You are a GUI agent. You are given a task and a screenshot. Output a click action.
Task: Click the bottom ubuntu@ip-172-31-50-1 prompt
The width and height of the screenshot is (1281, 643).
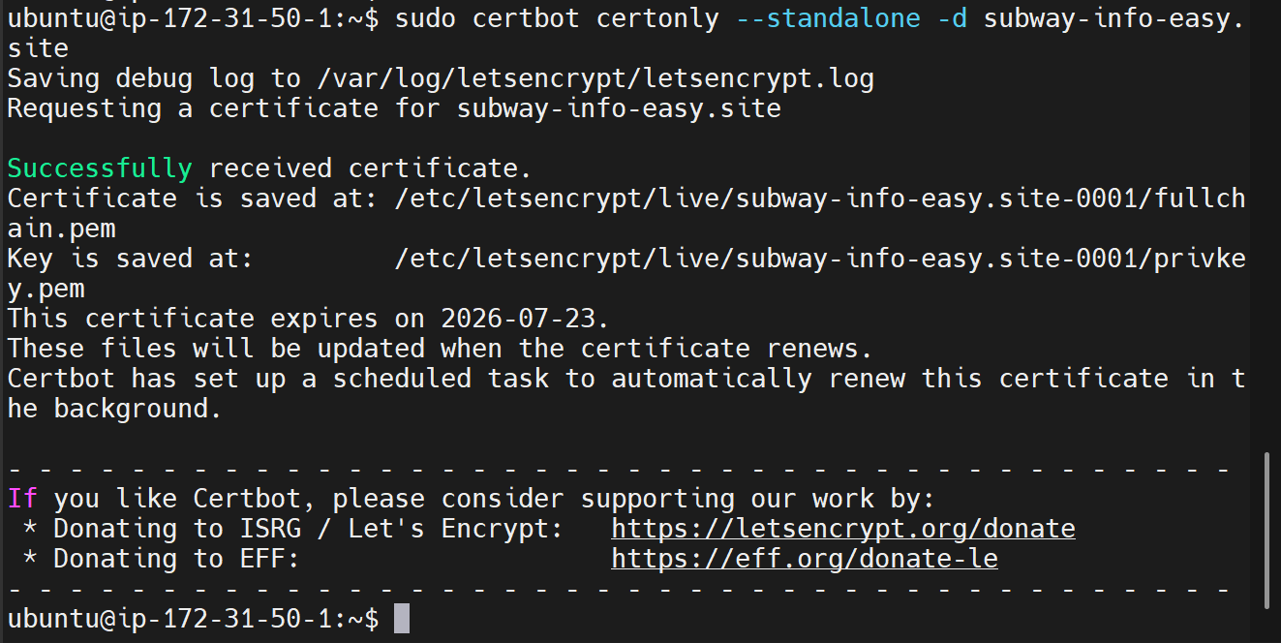click(x=184, y=619)
